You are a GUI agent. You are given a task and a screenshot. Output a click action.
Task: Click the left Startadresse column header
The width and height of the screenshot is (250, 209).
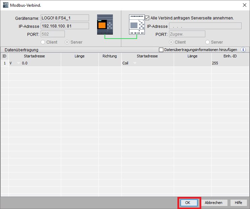pyautogui.click(x=34, y=56)
